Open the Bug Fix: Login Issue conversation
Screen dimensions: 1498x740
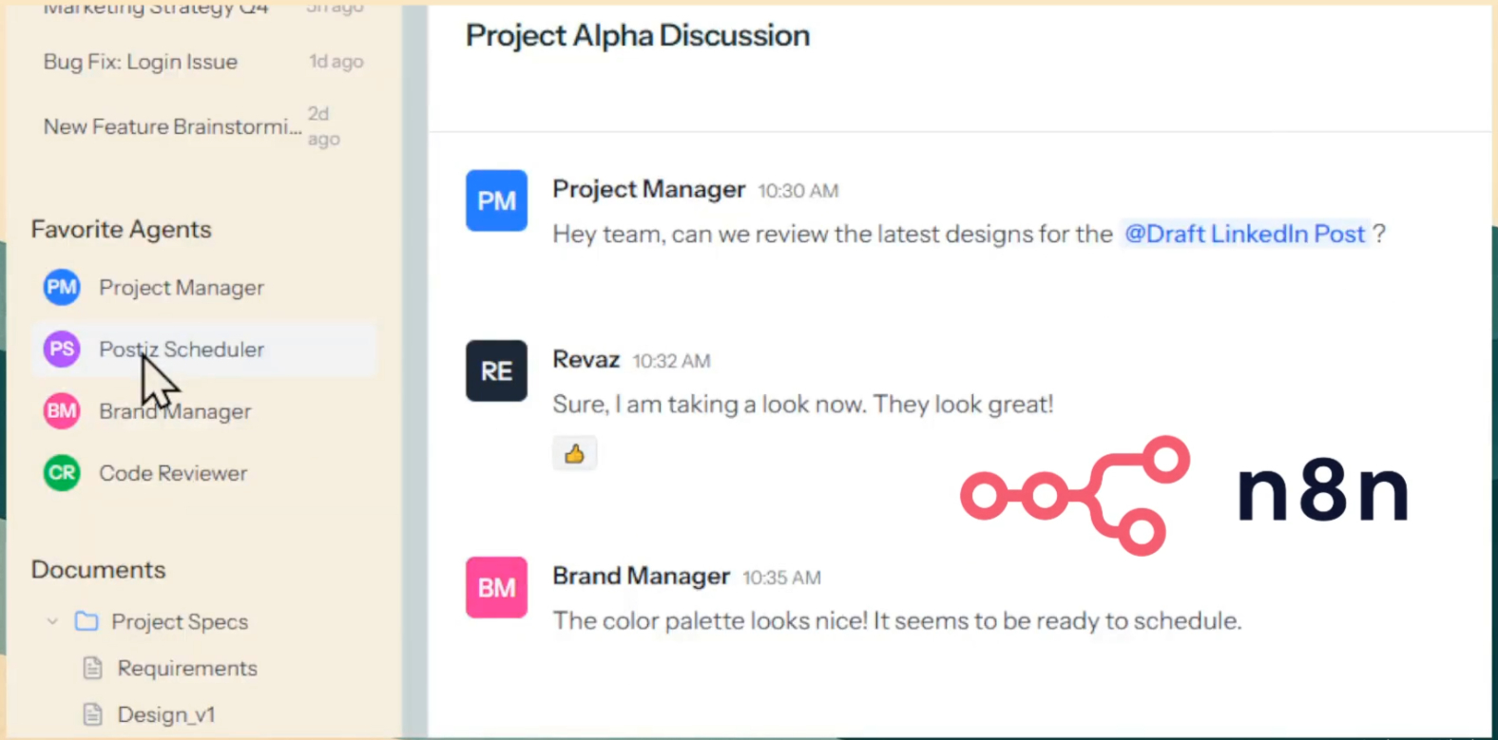coord(141,62)
